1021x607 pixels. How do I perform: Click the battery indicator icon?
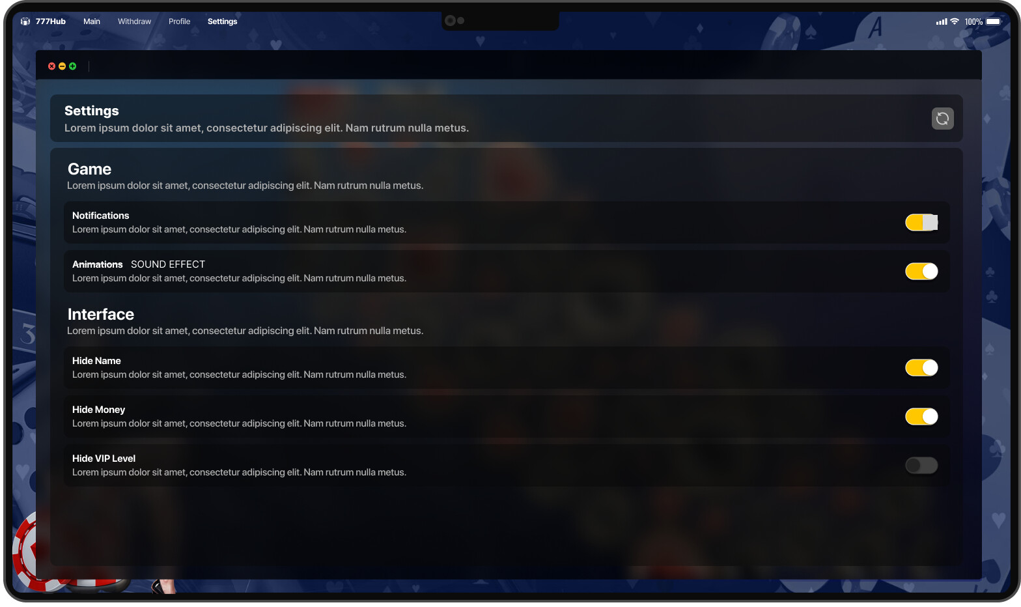tap(994, 21)
